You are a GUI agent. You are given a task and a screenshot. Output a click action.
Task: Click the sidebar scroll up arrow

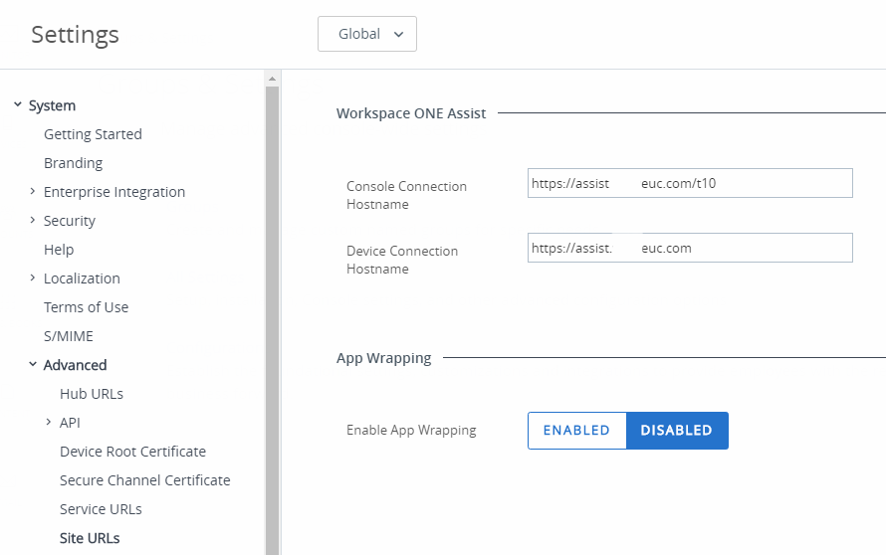point(272,79)
